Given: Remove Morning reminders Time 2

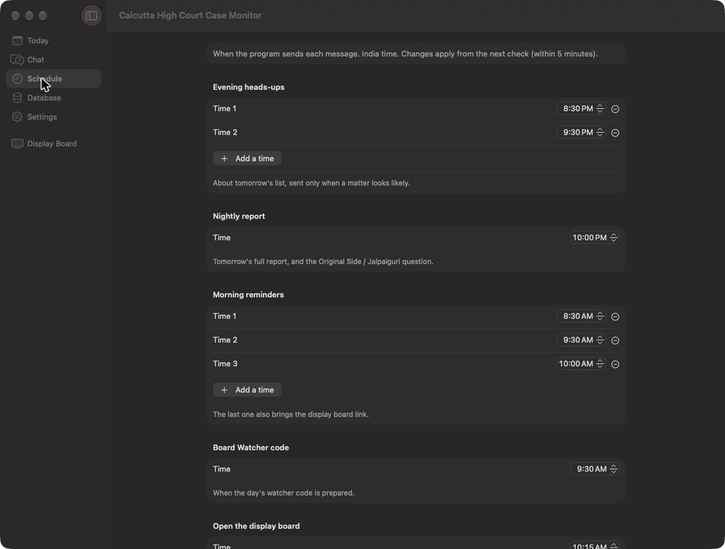Looking at the screenshot, I should [x=615, y=340].
